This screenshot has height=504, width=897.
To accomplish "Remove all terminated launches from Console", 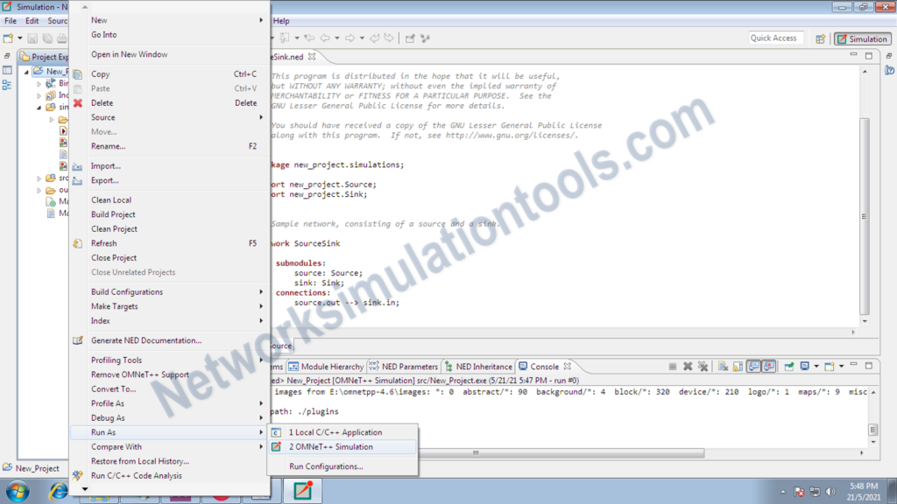I will pyautogui.click(x=704, y=366).
